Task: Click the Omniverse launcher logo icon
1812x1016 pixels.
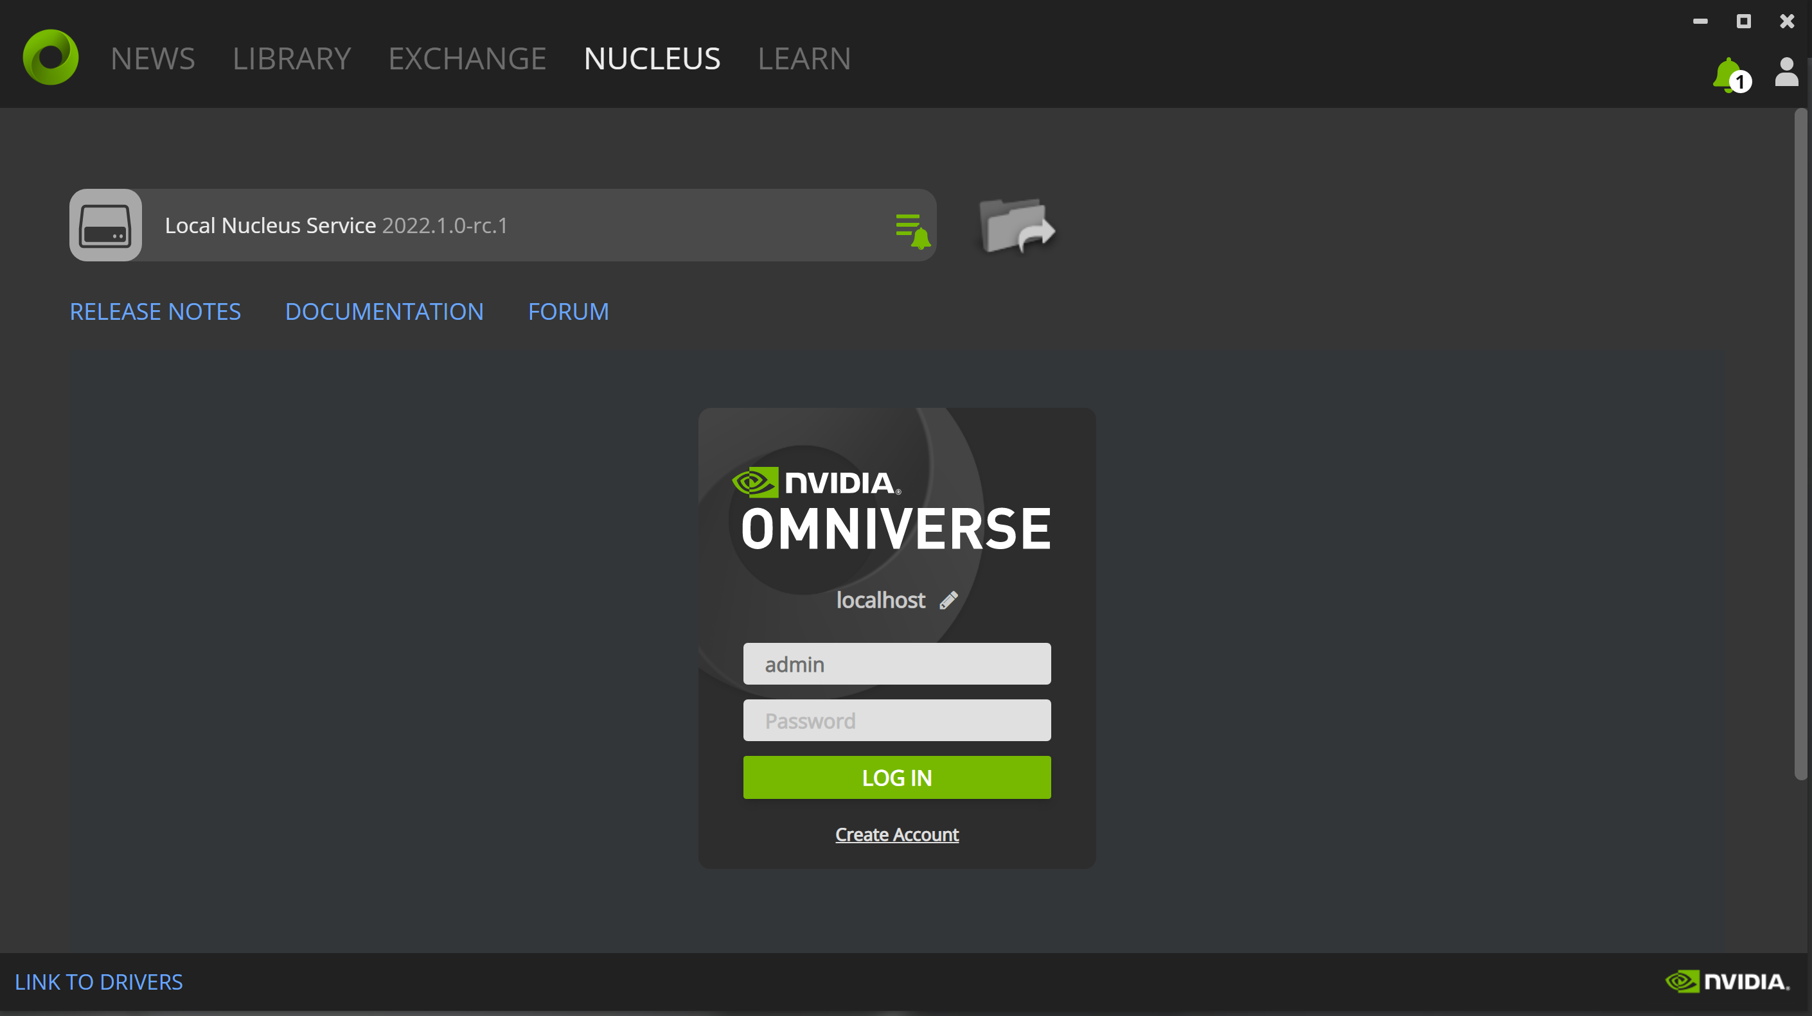Action: (x=51, y=57)
